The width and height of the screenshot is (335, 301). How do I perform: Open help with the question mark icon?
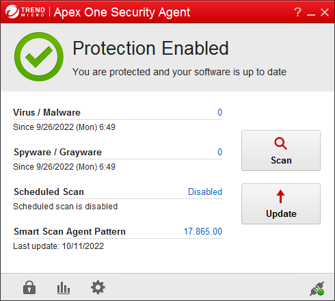pyautogui.click(x=297, y=12)
